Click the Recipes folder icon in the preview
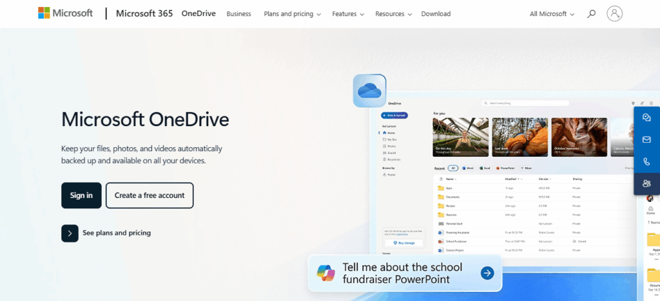Viewport: 660px width, 301px height. pos(441,206)
